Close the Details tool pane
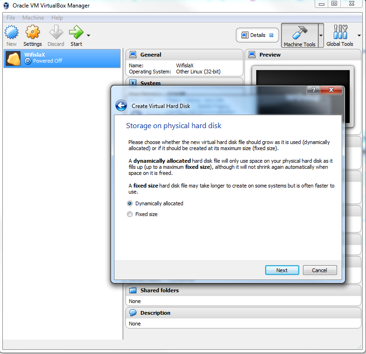 [271, 35]
